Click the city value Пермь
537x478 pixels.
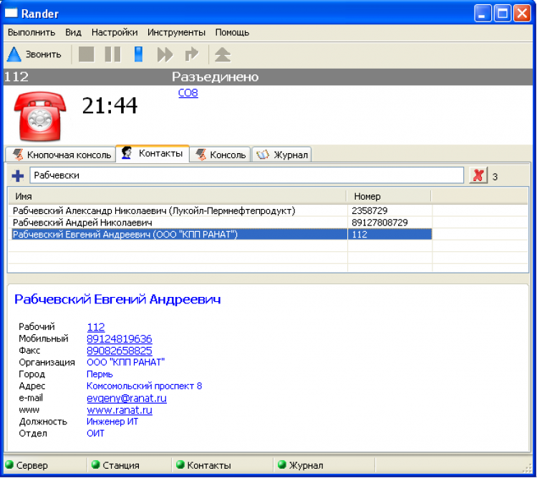(x=100, y=374)
